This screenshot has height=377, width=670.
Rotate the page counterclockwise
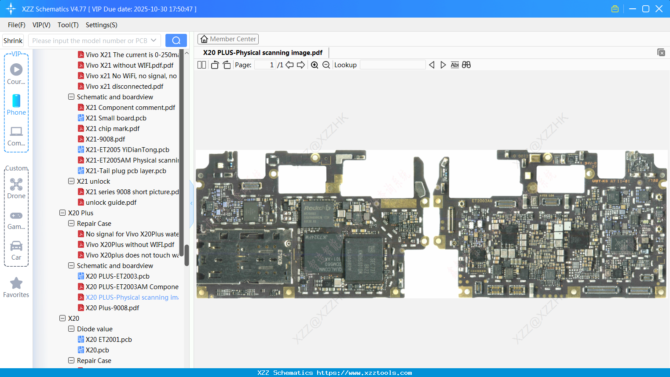[x=215, y=65]
